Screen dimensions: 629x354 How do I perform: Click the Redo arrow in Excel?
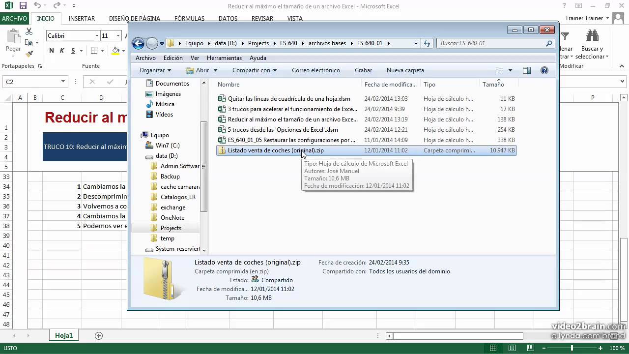[57, 6]
